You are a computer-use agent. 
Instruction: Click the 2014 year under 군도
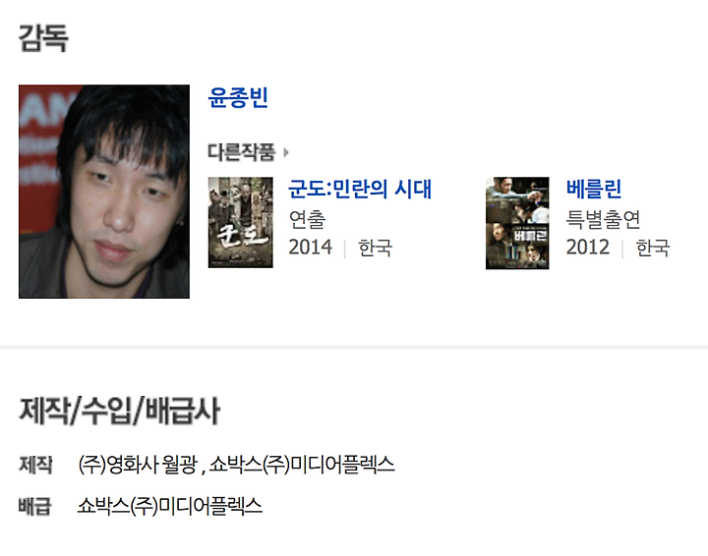click(310, 248)
